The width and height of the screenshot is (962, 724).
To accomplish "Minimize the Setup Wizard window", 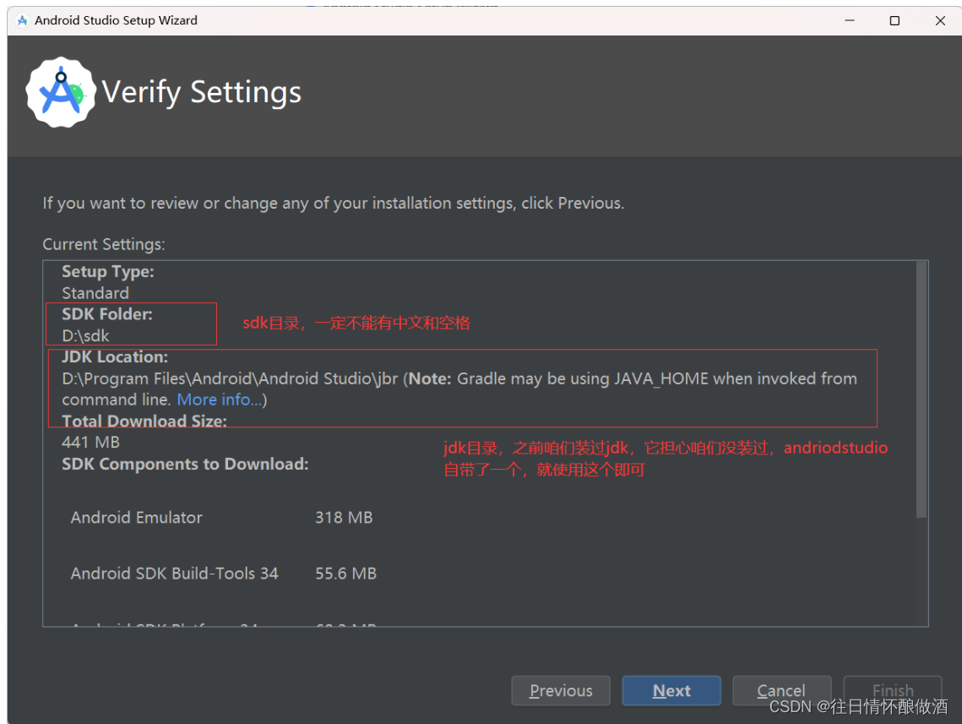I will click(x=850, y=21).
